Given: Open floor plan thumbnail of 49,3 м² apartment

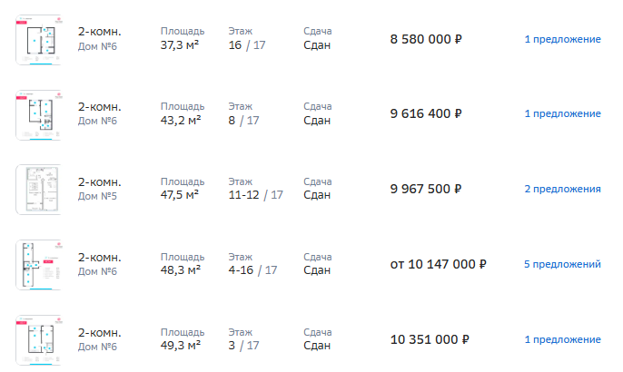Looking at the screenshot, I should (37, 340).
